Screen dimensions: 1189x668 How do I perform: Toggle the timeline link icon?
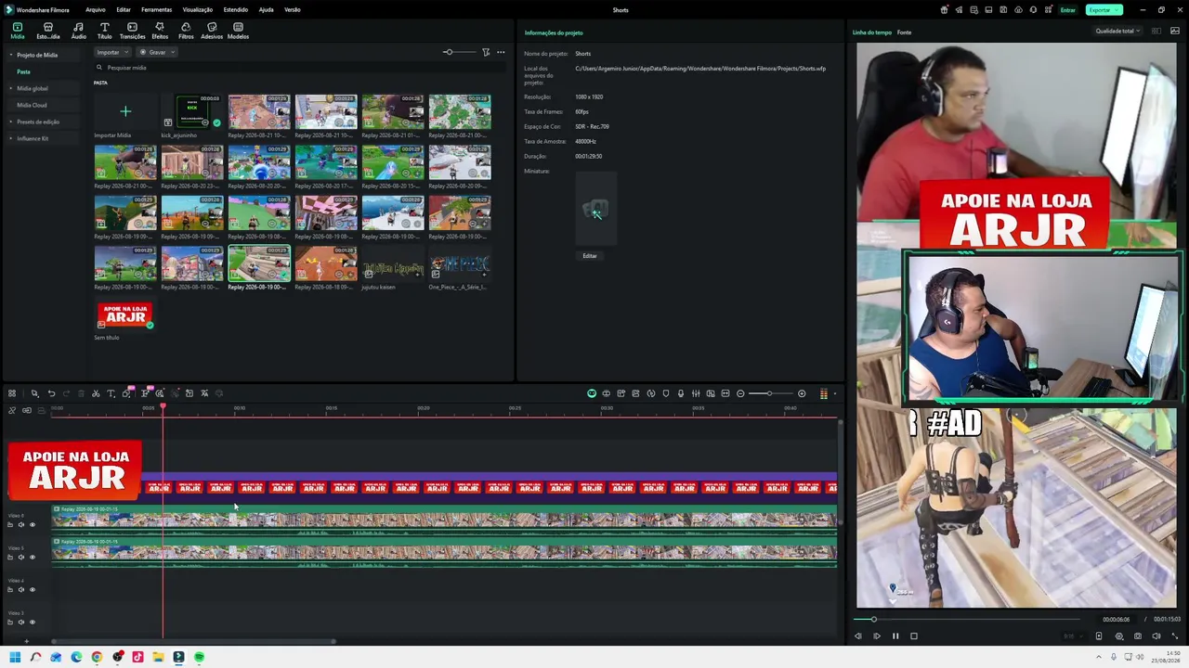[27, 410]
